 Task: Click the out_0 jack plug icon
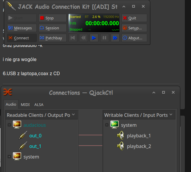pos(23,135)
